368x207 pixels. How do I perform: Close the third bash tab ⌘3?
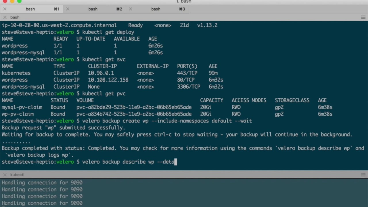[x=131, y=9]
